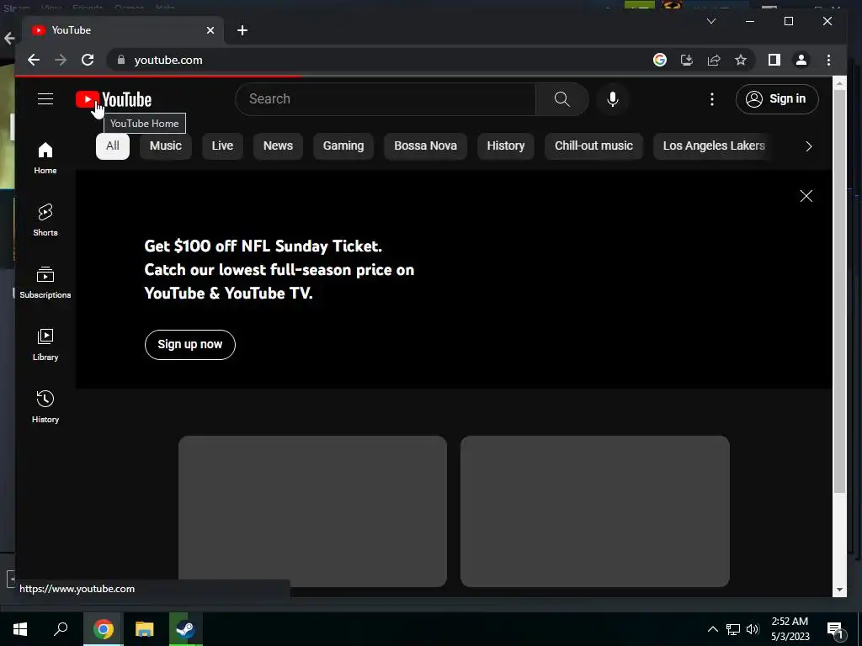
Task: Open Shorts in the sidebar
Action: (45, 220)
